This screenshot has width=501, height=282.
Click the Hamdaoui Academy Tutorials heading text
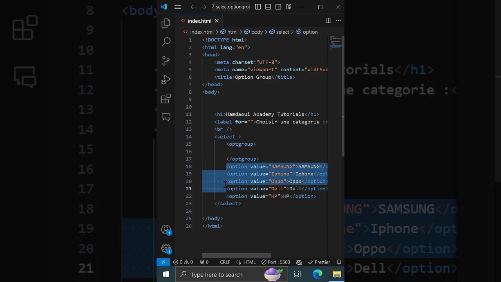click(x=265, y=114)
